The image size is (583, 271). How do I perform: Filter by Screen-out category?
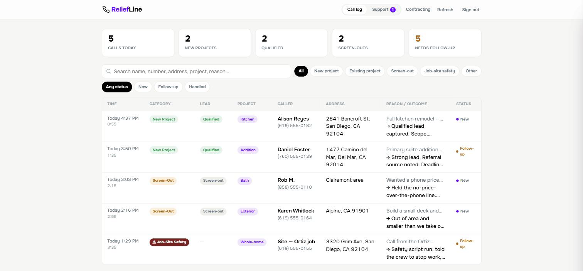[x=402, y=71]
